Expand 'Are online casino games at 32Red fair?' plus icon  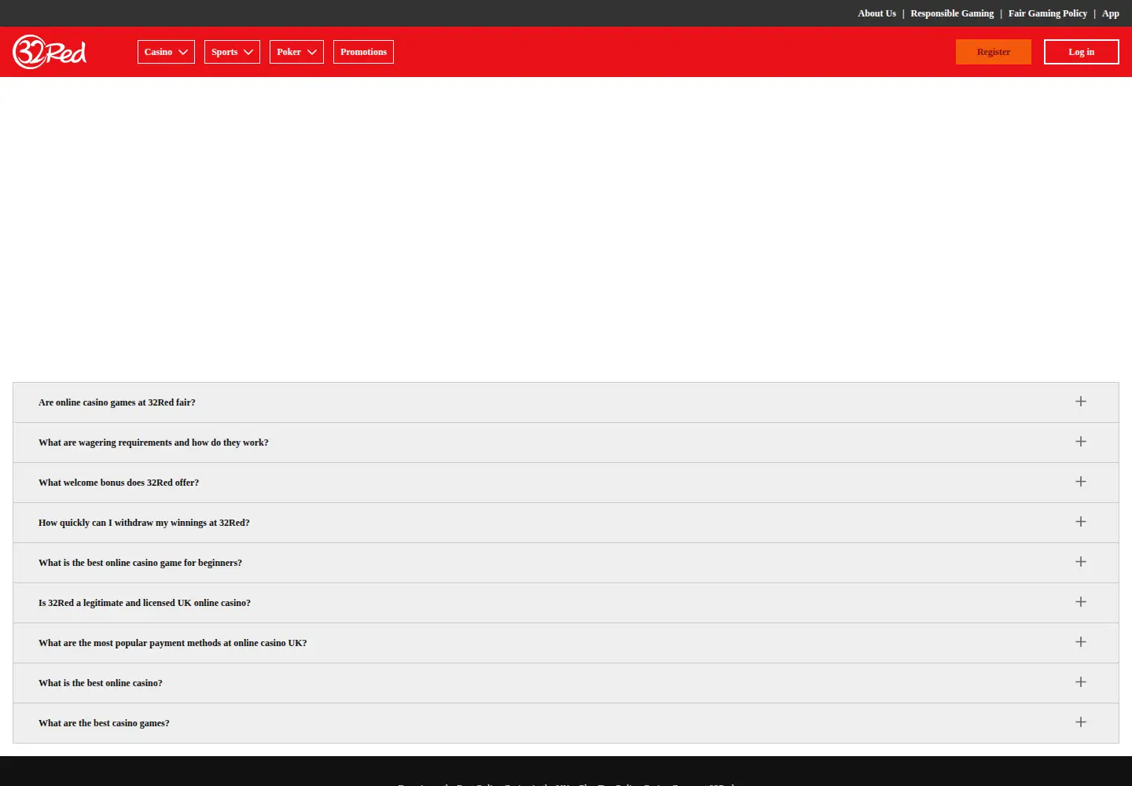[1081, 402]
